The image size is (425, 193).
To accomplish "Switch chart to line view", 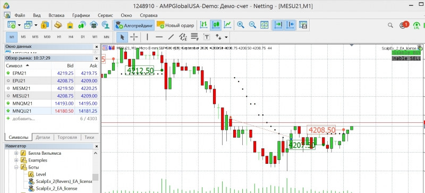I will (228, 25).
